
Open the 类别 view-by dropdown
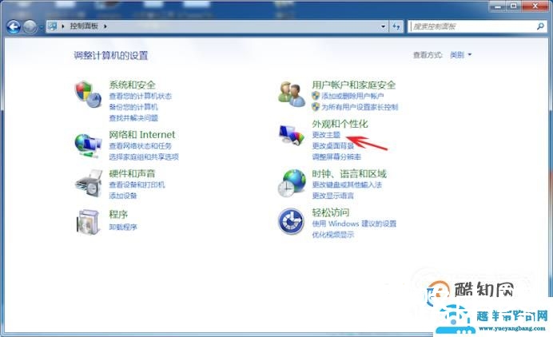click(460, 54)
